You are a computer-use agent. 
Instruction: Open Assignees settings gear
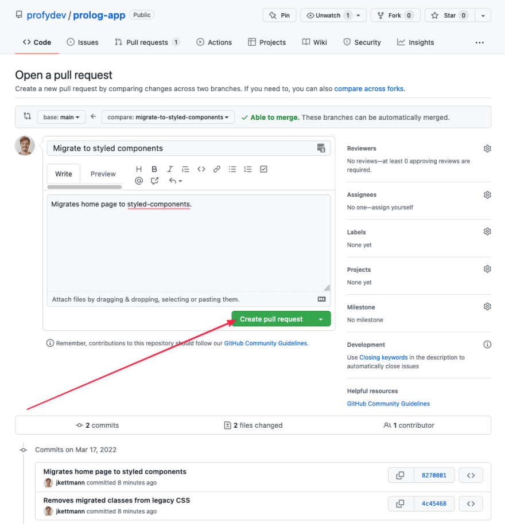[x=487, y=195]
